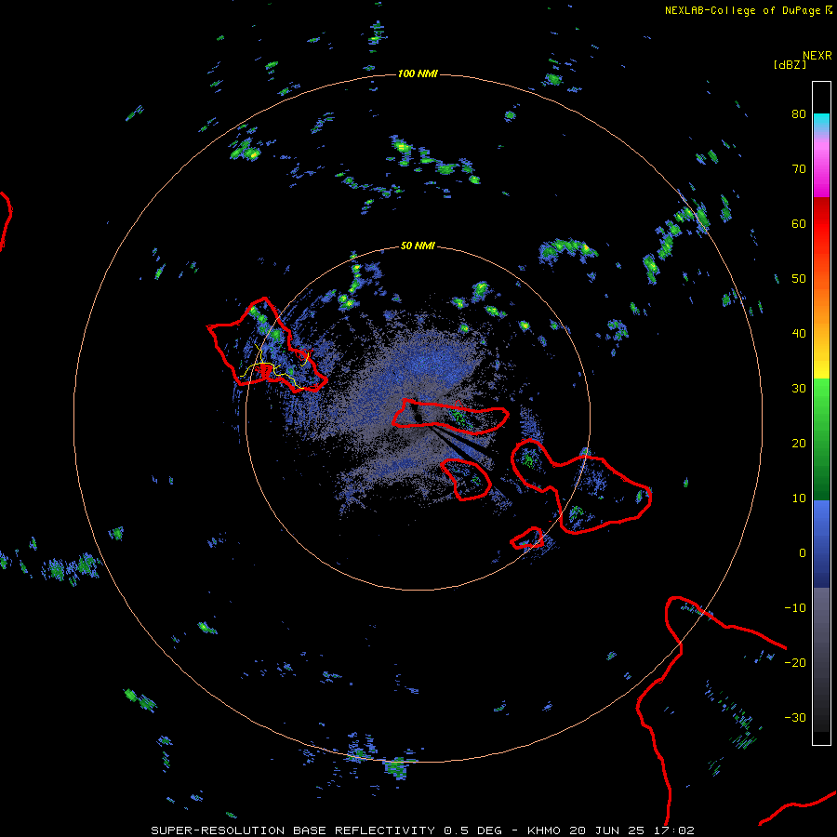Click the 60 value on the dBZ scale
Viewport: 837px width, 837px height.
click(x=799, y=223)
